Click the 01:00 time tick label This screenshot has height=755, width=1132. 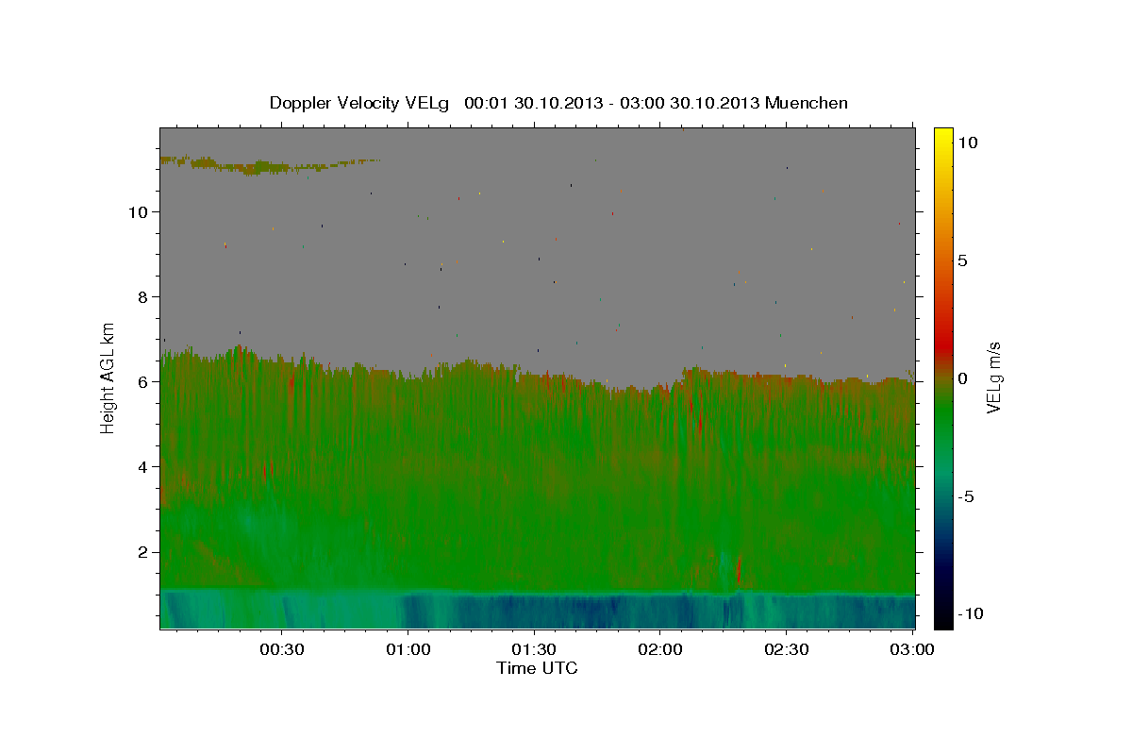[408, 649]
